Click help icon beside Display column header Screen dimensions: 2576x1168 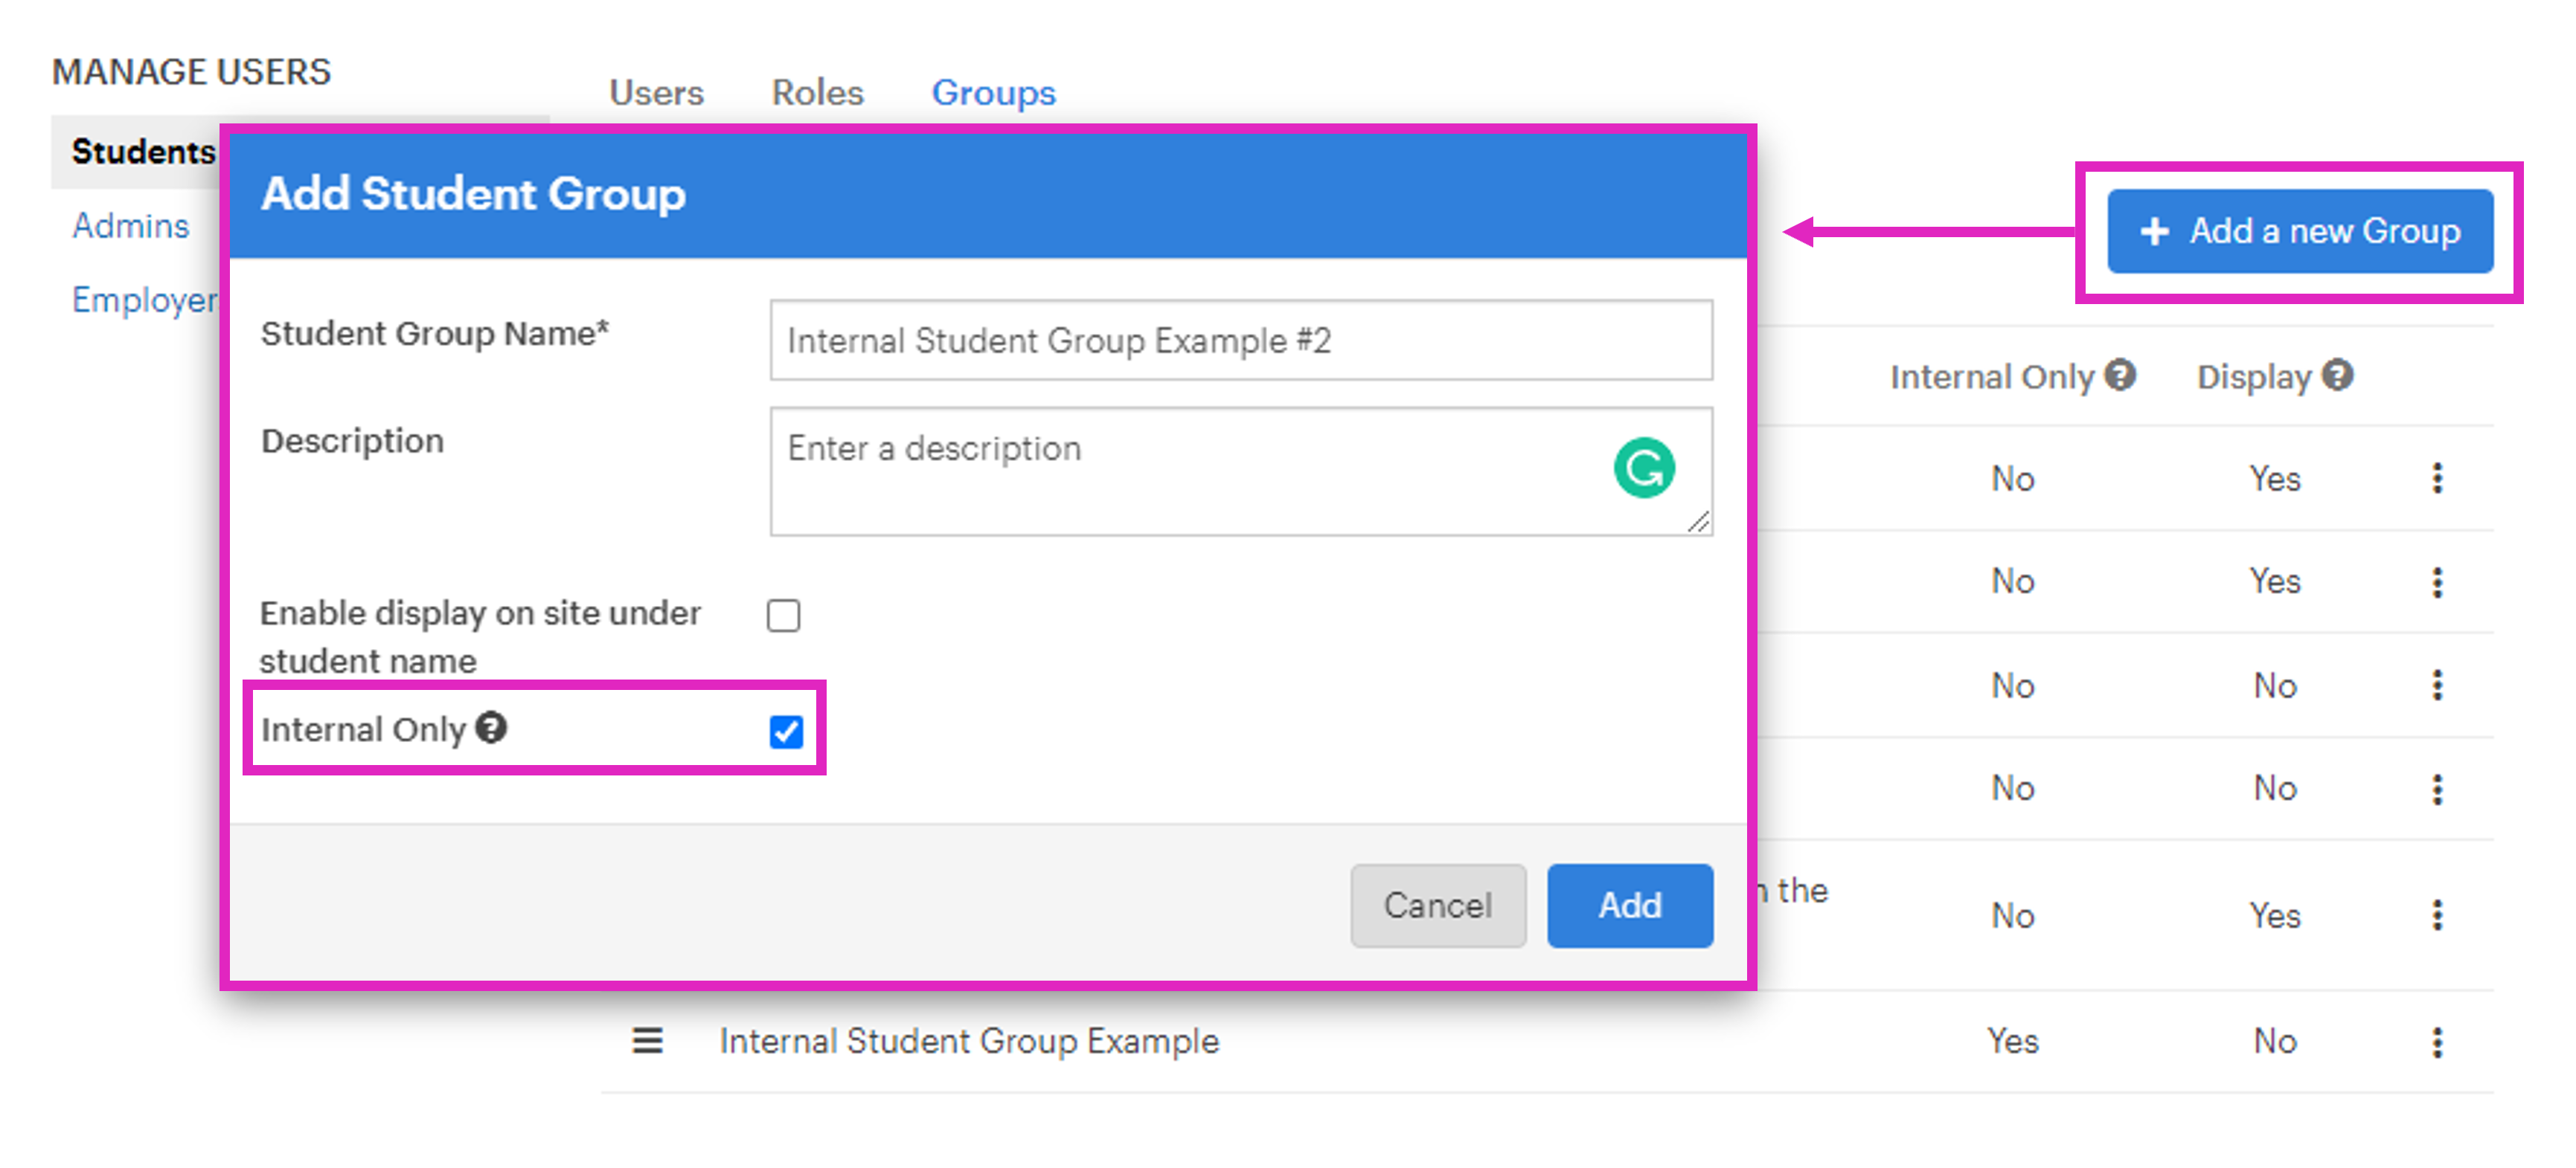tap(2337, 375)
